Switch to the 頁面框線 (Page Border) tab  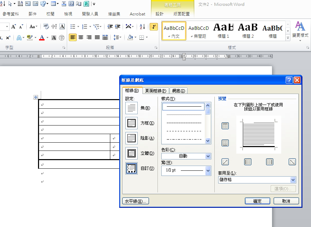(155, 91)
